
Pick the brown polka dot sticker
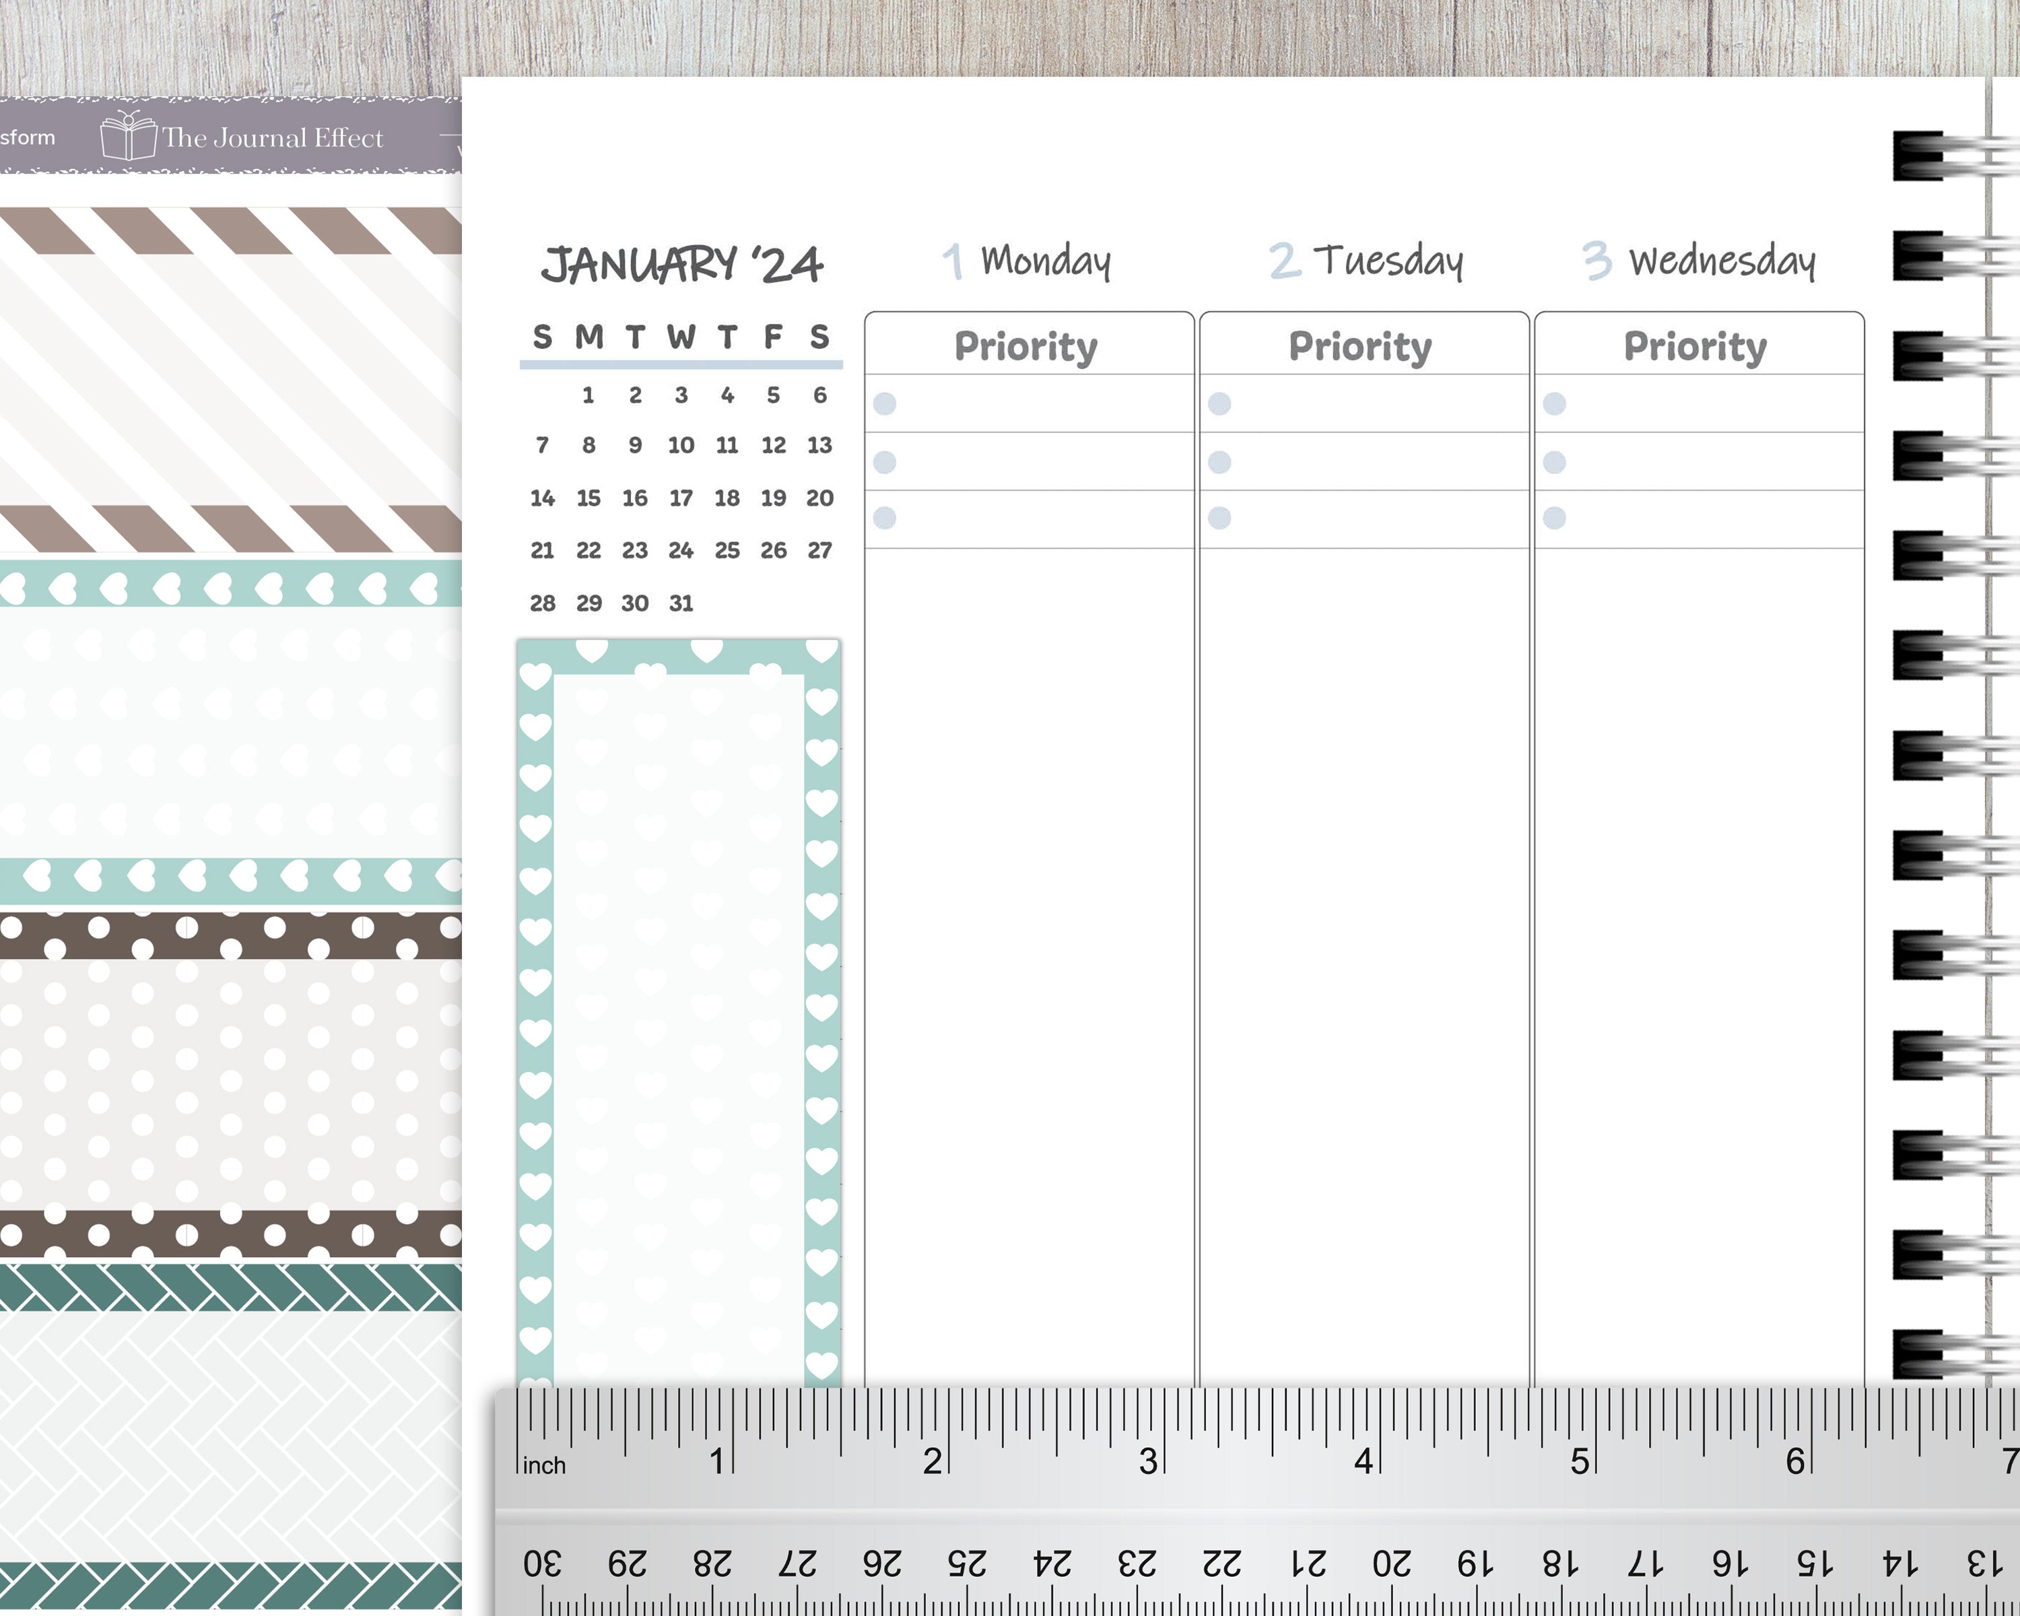(x=230, y=1085)
